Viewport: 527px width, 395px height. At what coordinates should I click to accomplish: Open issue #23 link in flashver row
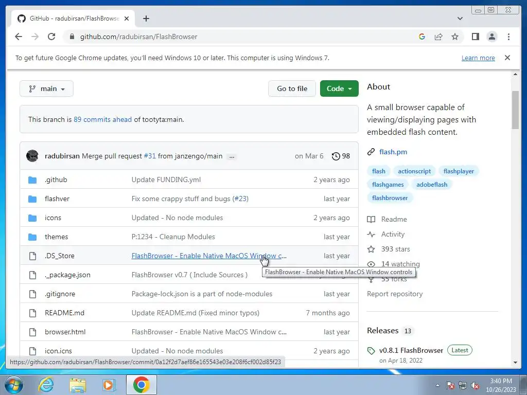pos(240,199)
